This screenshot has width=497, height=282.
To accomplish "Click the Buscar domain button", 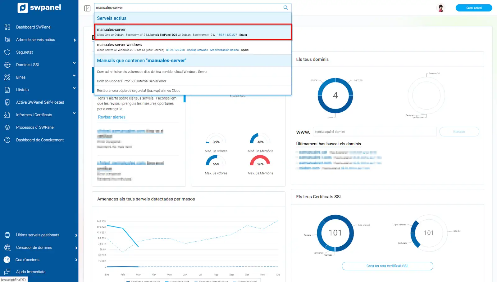I will (459, 132).
